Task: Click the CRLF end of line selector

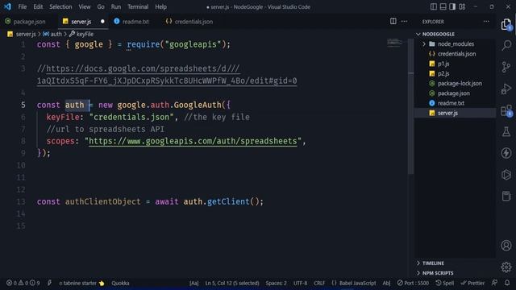Action: click(x=319, y=283)
